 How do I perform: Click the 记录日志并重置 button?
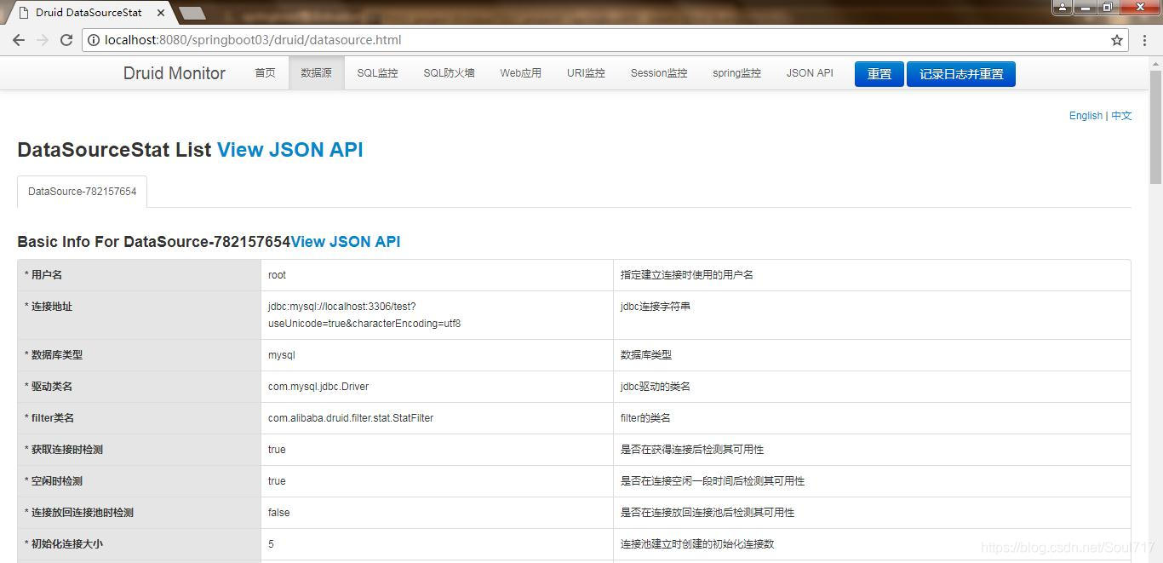pyautogui.click(x=960, y=74)
